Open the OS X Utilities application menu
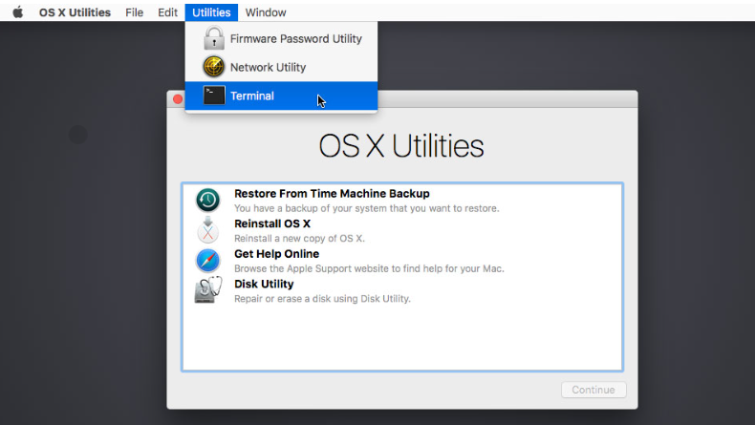Screen dimensions: 755x425 click(75, 12)
